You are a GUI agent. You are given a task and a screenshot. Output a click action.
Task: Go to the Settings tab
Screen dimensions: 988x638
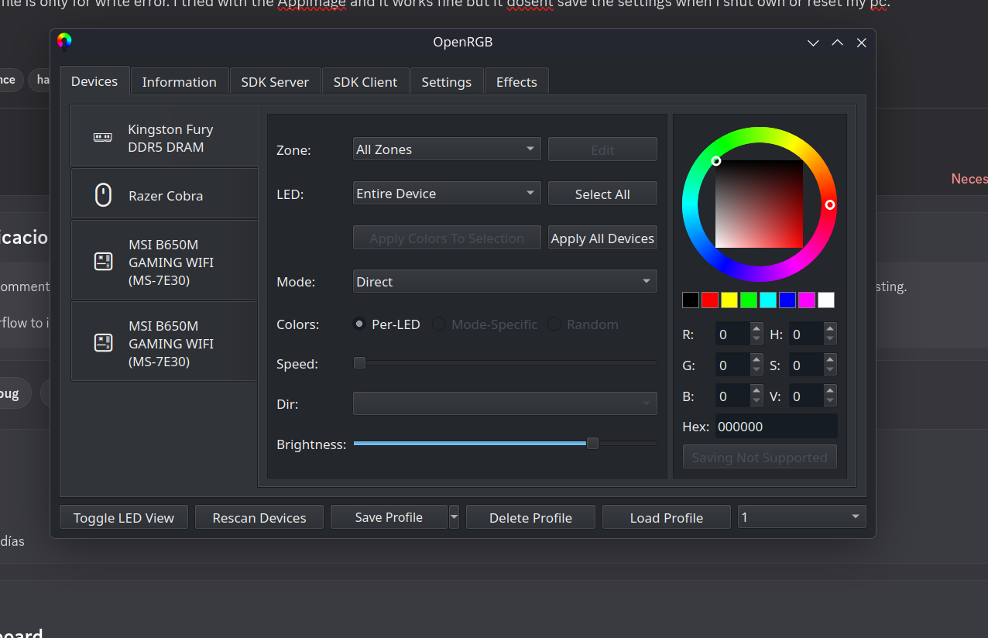(447, 82)
